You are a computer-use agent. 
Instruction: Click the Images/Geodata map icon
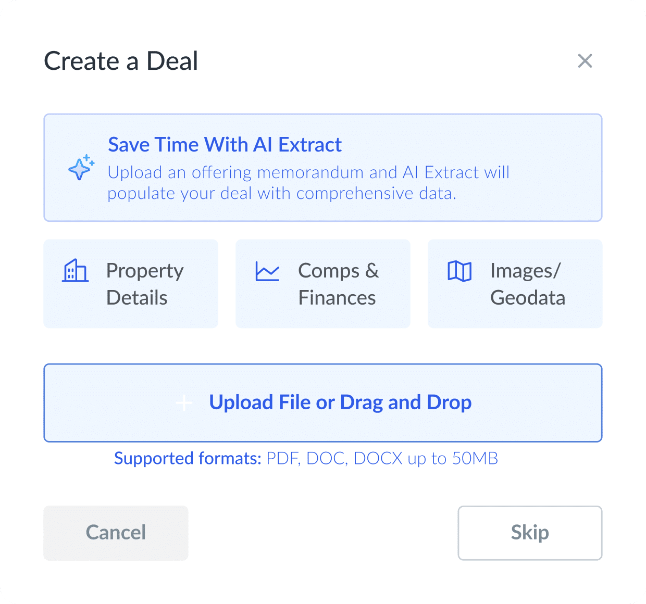pyautogui.click(x=459, y=271)
